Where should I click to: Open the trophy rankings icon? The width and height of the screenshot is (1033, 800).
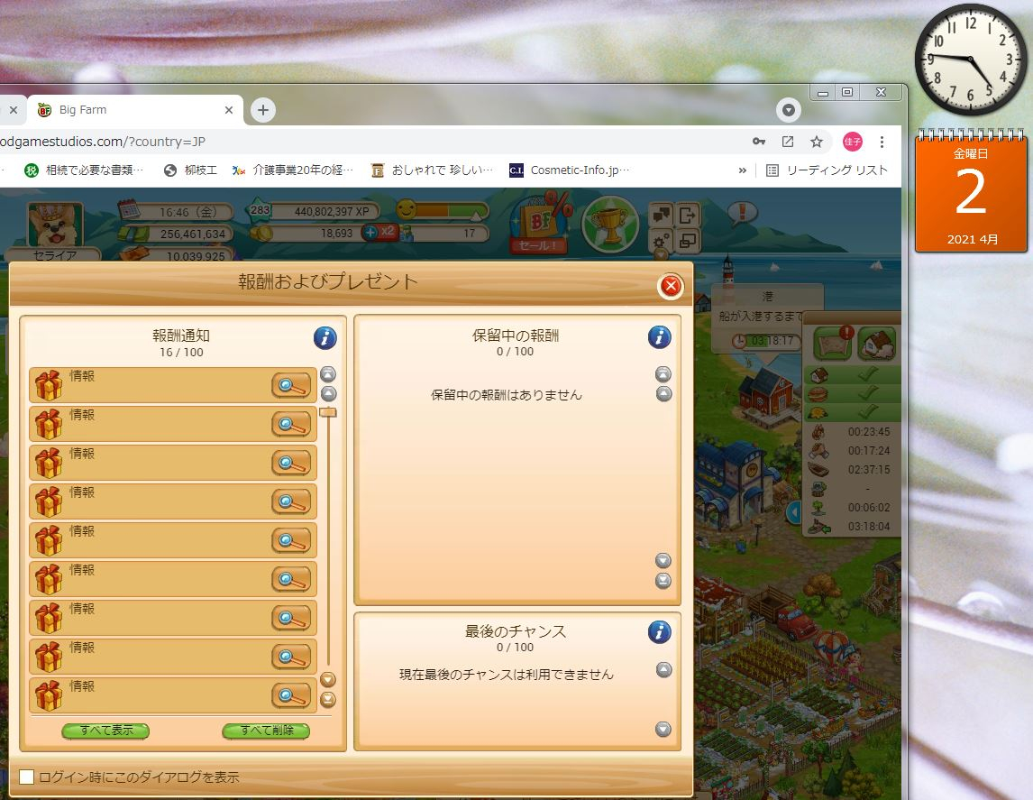tap(610, 224)
